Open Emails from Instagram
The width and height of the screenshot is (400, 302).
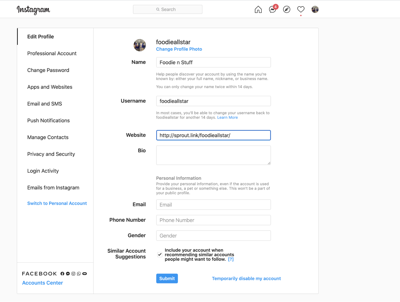click(x=53, y=188)
